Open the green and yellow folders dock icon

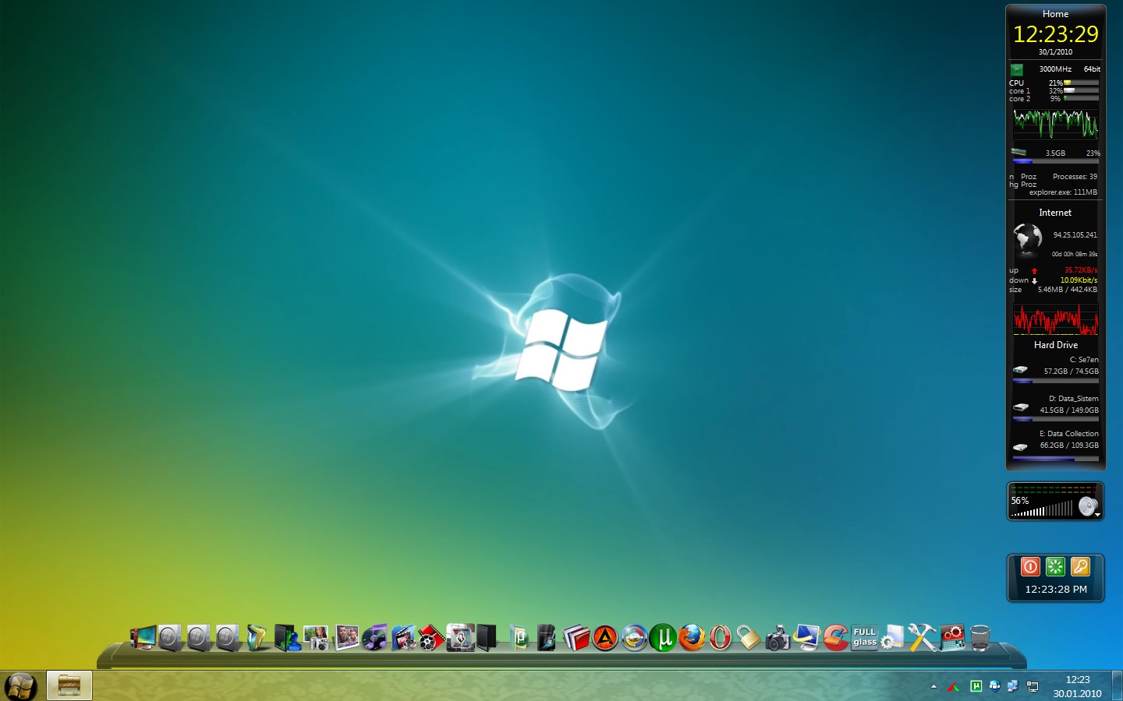click(256, 637)
